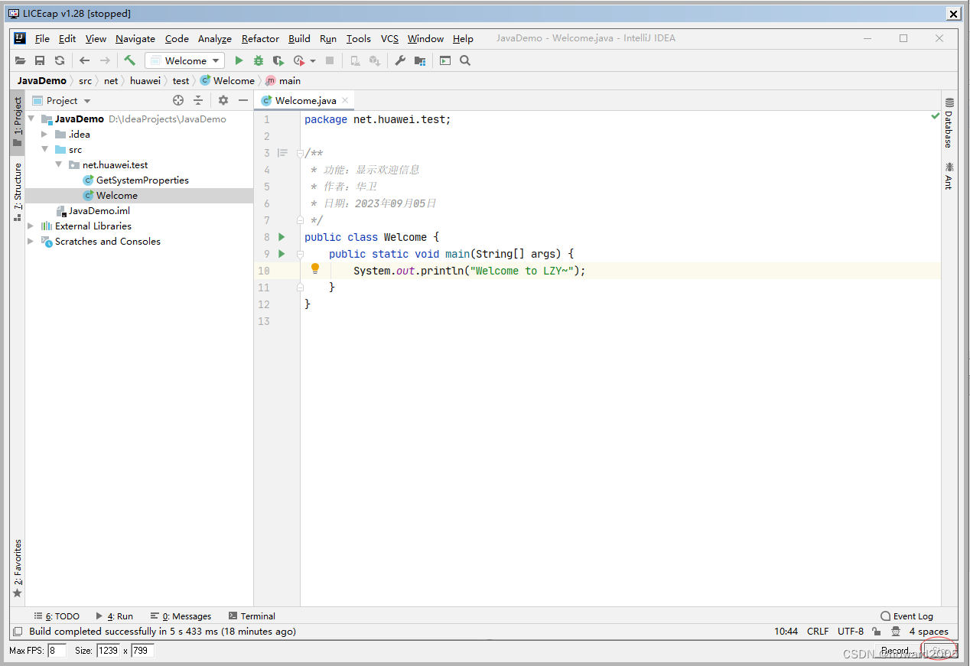970x666 pixels.
Task: Click the width Size field showing 1239
Action: click(x=108, y=651)
